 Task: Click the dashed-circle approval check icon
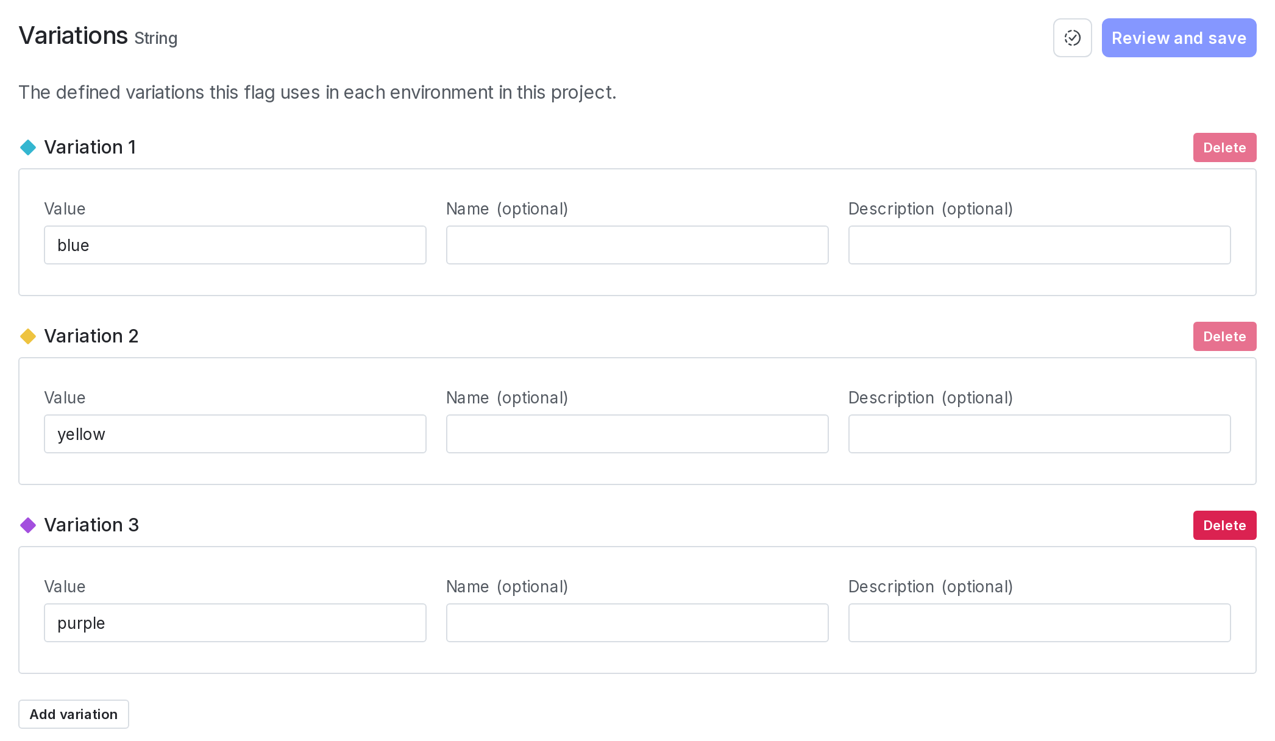[x=1072, y=38]
